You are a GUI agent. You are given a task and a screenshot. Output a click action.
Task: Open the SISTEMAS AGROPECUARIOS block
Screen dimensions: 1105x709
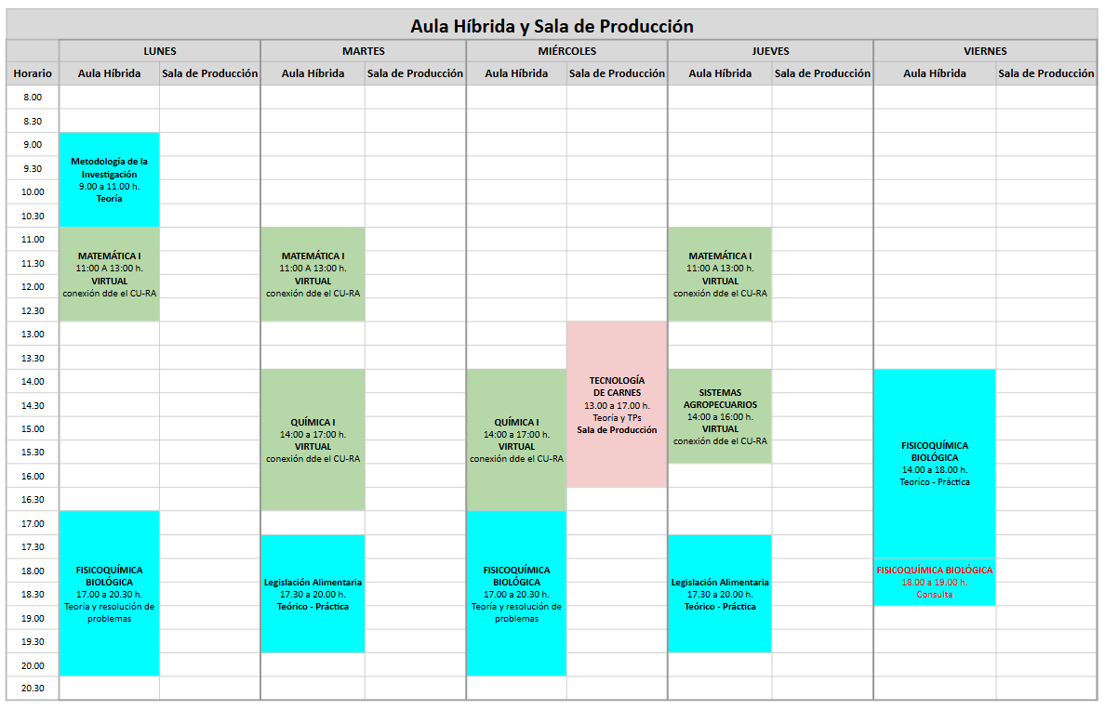pos(720,416)
